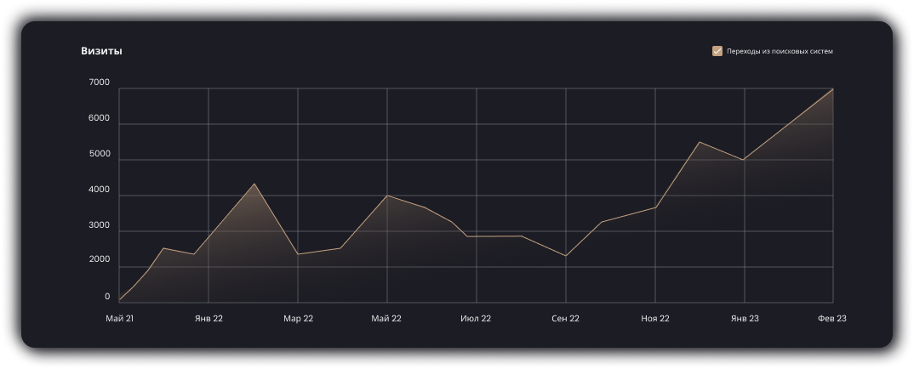Click the line point at Май 22
The width and height of the screenshot is (914, 369).
[x=387, y=196]
